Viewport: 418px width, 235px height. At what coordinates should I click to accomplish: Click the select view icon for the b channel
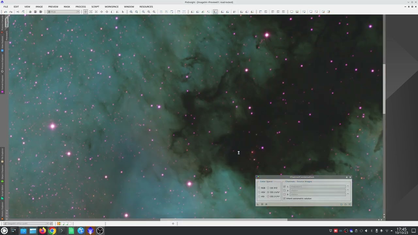tap(348, 195)
